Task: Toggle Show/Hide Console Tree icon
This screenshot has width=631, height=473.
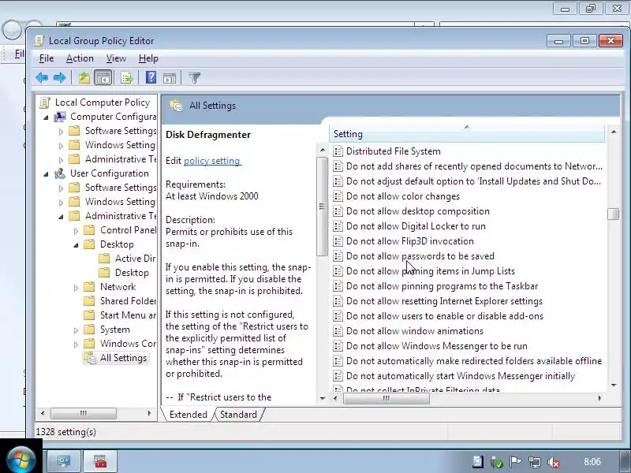Action: (x=103, y=77)
